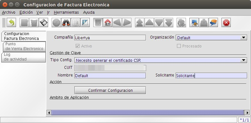Viewport: 251px width, 123px height.
Task: Select Configuracion Factura Electronica tab
Action: pos(23,36)
